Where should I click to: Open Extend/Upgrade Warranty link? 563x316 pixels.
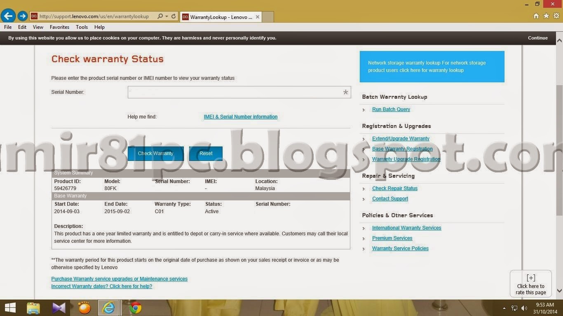point(401,139)
